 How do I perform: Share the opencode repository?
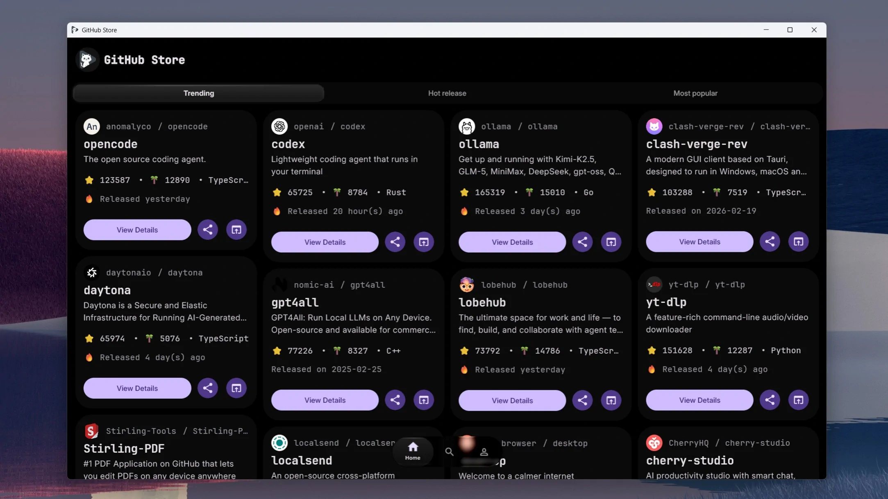pyautogui.click(x=207, y=230)
